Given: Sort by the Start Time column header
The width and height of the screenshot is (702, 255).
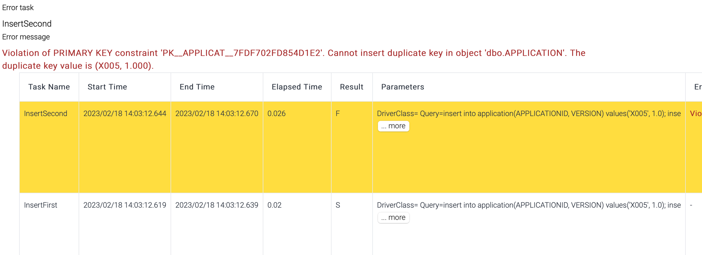Looking at the screenshot, I should click(x=107, y=87).
